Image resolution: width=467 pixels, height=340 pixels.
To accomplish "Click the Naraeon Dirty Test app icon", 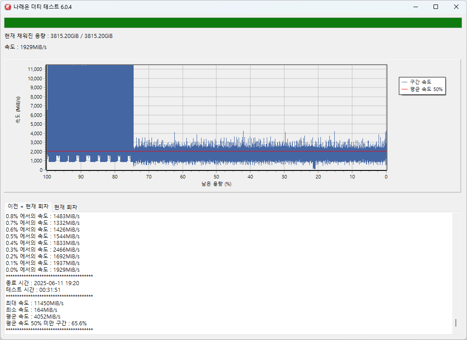I will pyautogui.click(x=8, y=7).
